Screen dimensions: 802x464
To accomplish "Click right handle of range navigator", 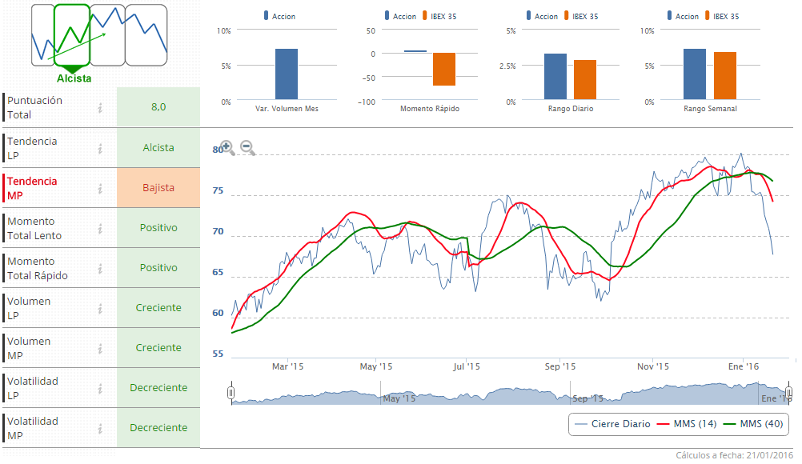I will click(x=788, y=393).
